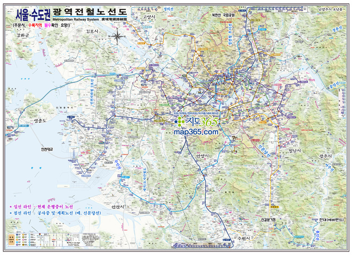Click the 광주시 city label
The image size is (353, 255).
325,157
